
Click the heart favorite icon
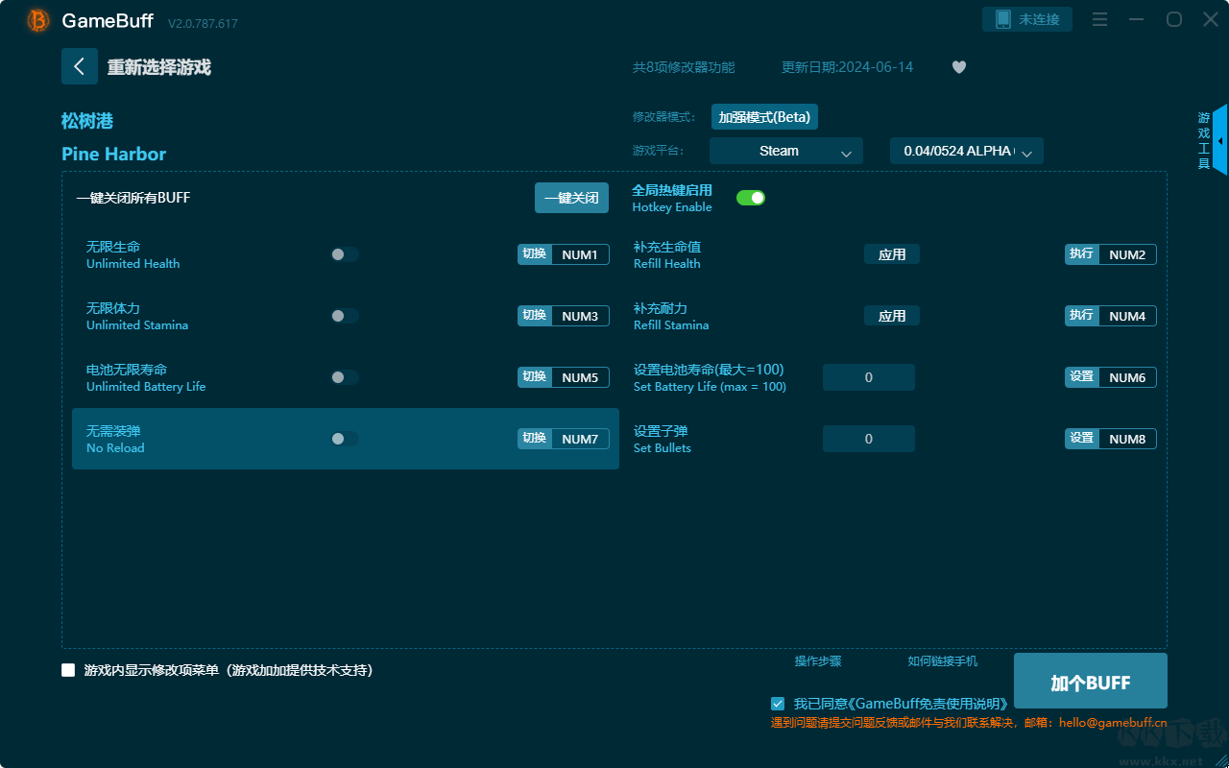(x=959, y=67)
